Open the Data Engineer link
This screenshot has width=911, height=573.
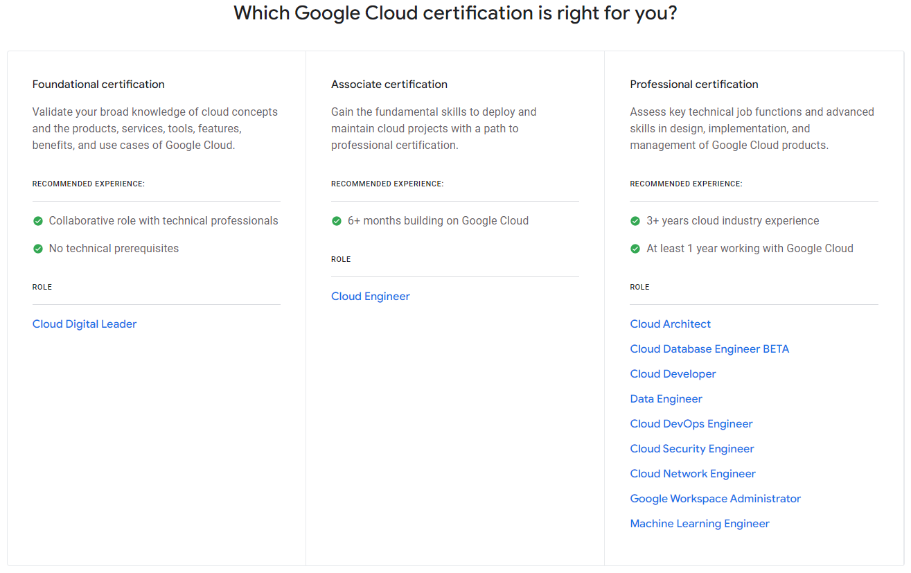666,398
